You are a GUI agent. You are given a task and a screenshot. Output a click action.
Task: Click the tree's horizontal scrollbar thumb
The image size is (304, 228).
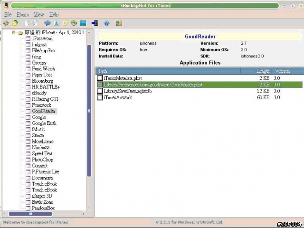[x=30, y=214]
